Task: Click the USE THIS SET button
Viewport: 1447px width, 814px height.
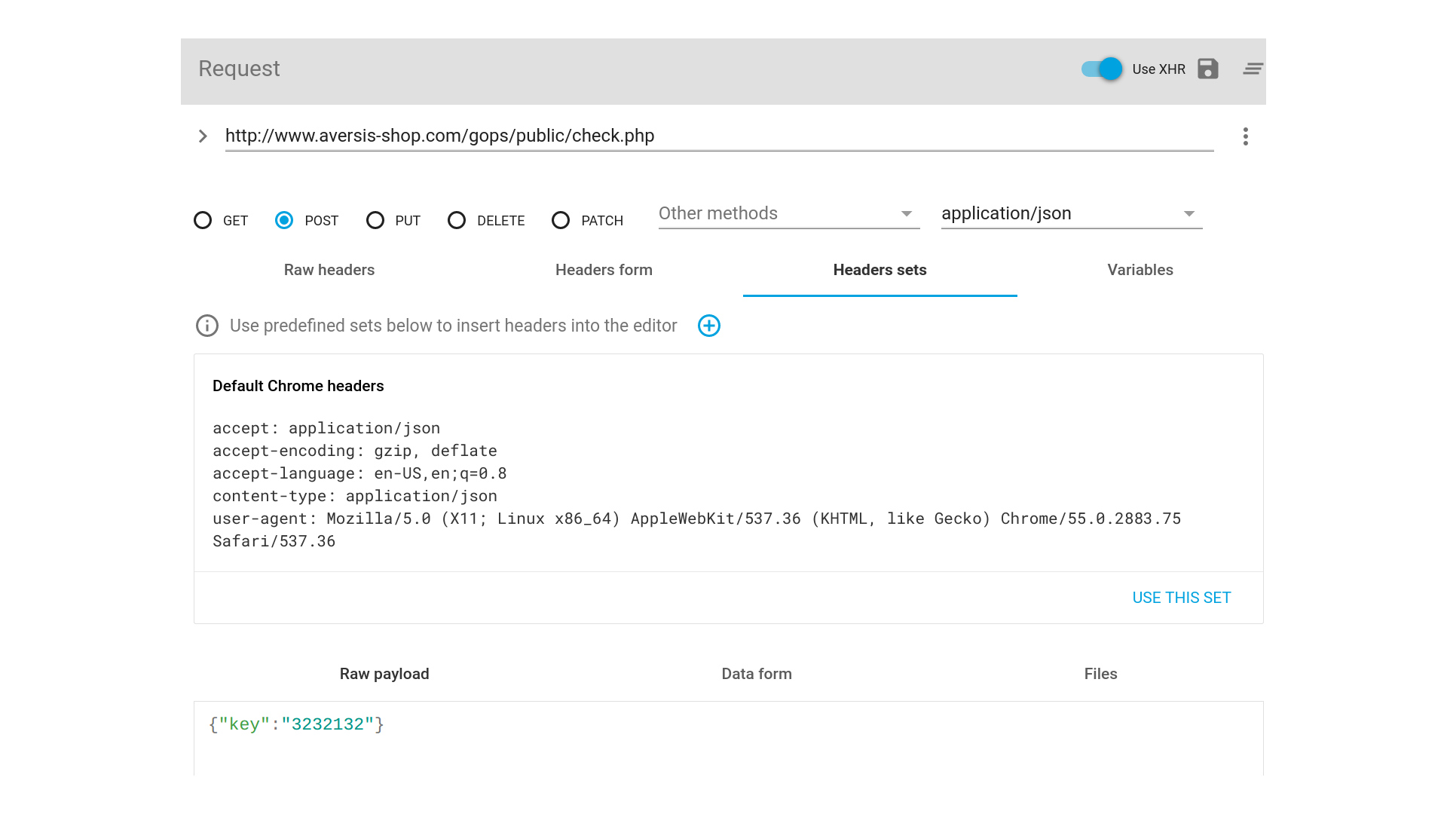Action: tap(1182, 598)
